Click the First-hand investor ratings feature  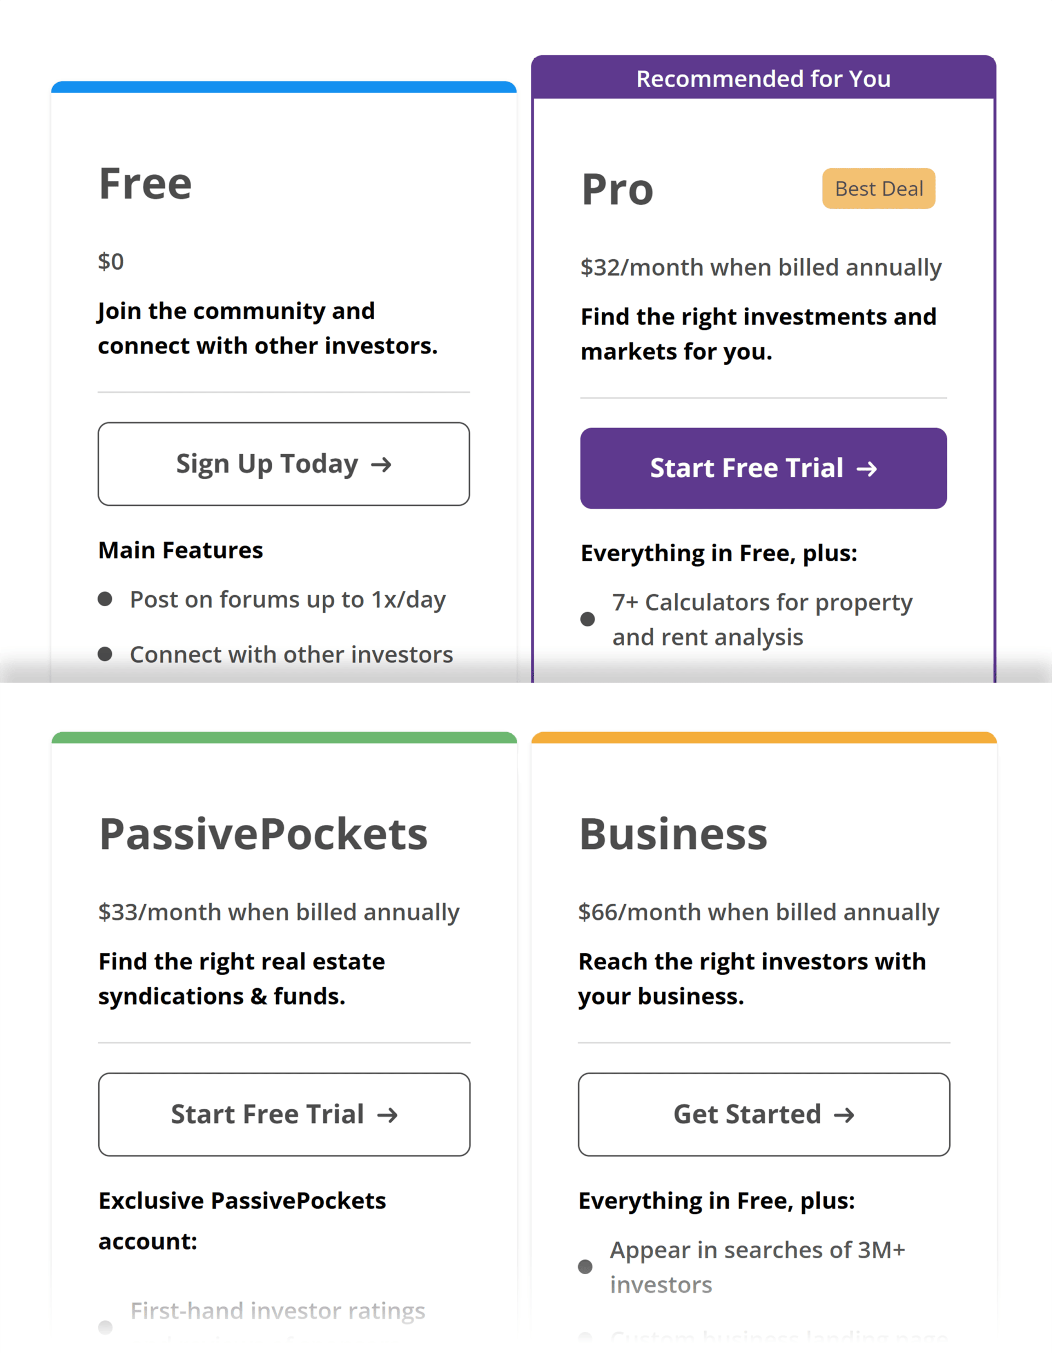[x=278, y=1310]
